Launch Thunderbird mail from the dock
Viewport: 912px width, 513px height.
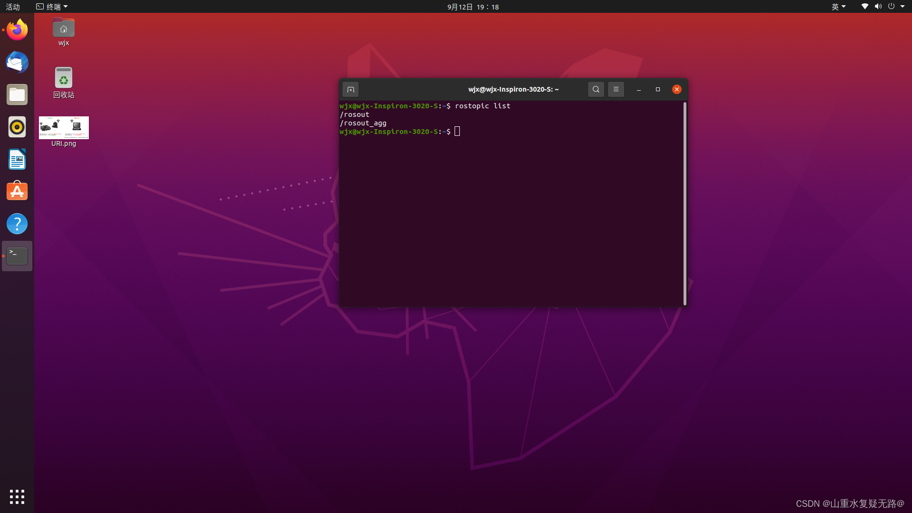coord(17,62)
